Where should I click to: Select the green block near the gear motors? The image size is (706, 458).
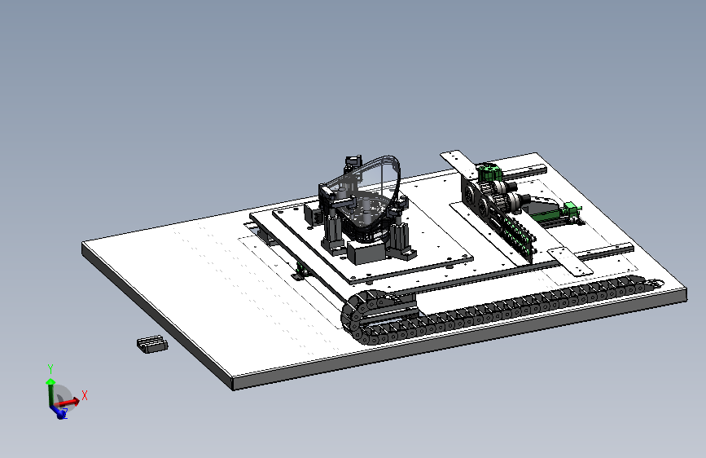coord(489,173)
